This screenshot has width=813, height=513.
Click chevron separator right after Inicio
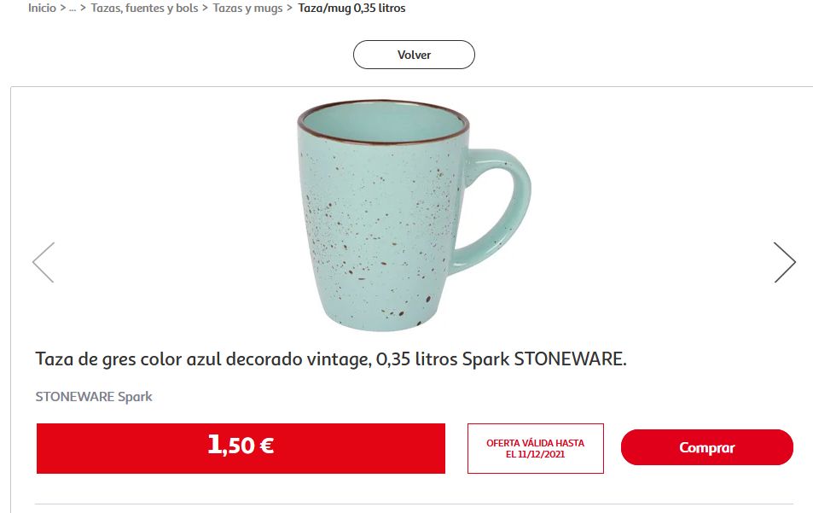click(63, 9)
